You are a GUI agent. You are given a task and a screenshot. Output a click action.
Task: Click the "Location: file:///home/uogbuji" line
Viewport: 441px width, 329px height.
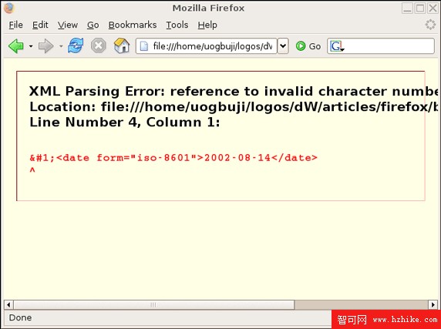coord(234,107)
